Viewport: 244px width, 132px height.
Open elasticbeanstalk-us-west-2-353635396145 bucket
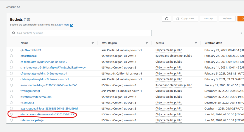coord(47,114)
